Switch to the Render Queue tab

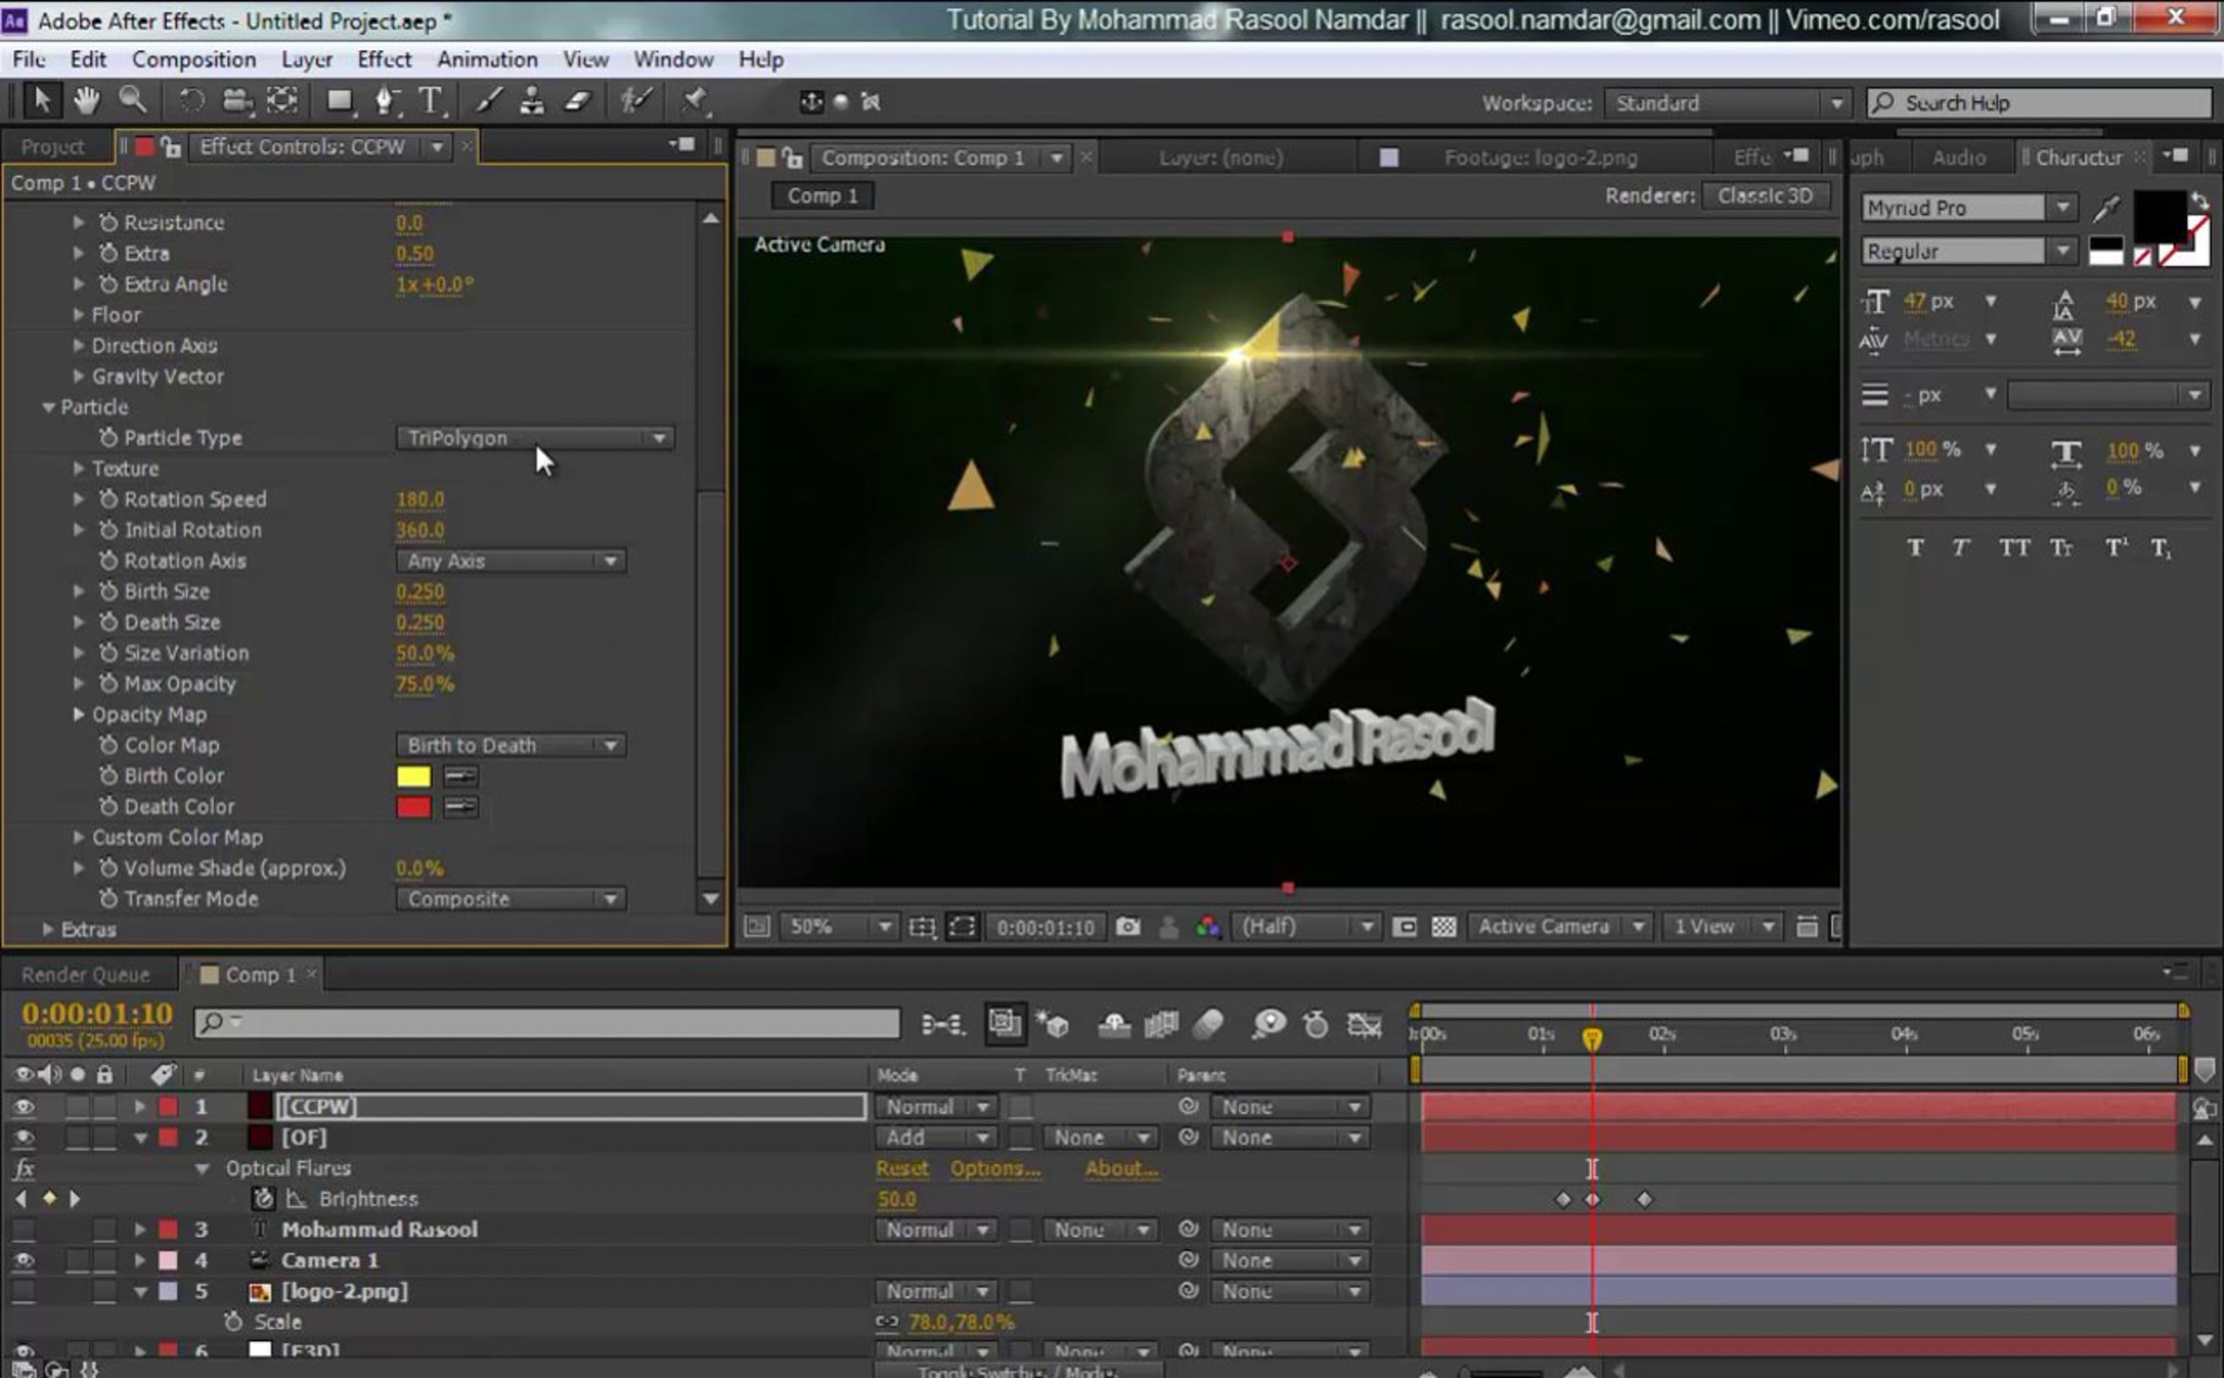tap(85, 975)
